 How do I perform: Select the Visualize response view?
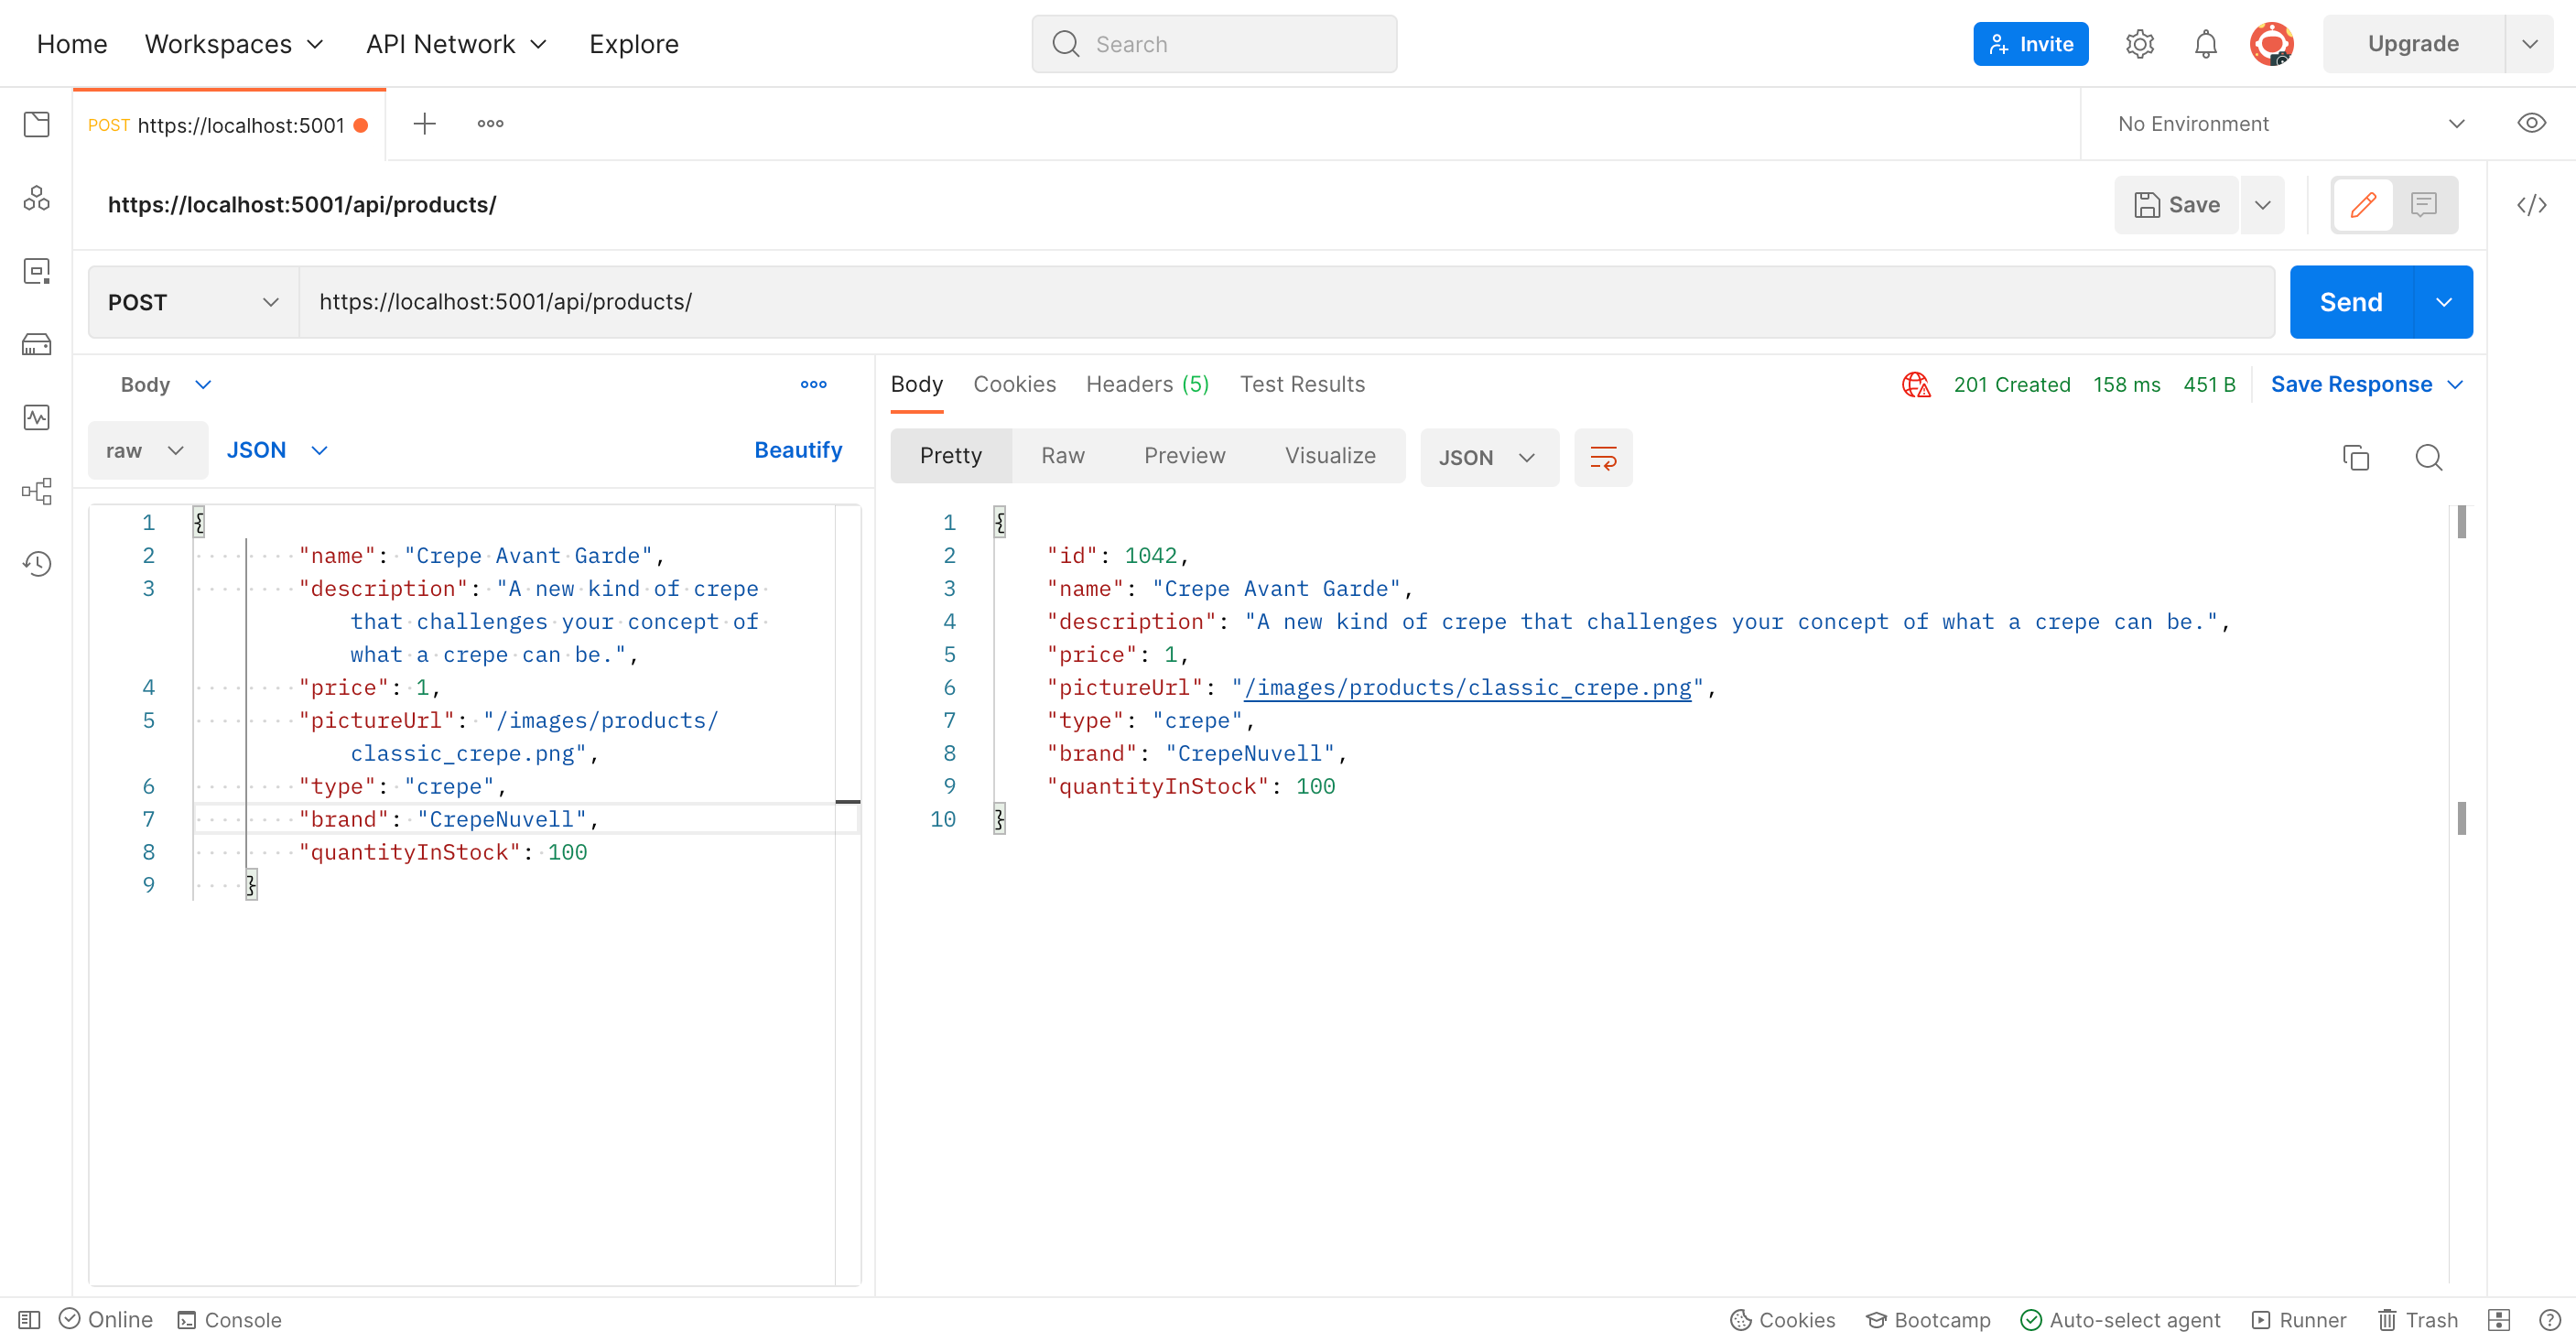click(x=1329, y=456)
